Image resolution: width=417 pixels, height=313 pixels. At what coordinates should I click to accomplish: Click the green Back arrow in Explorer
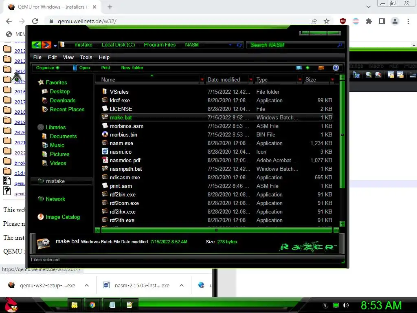(36, 45)
